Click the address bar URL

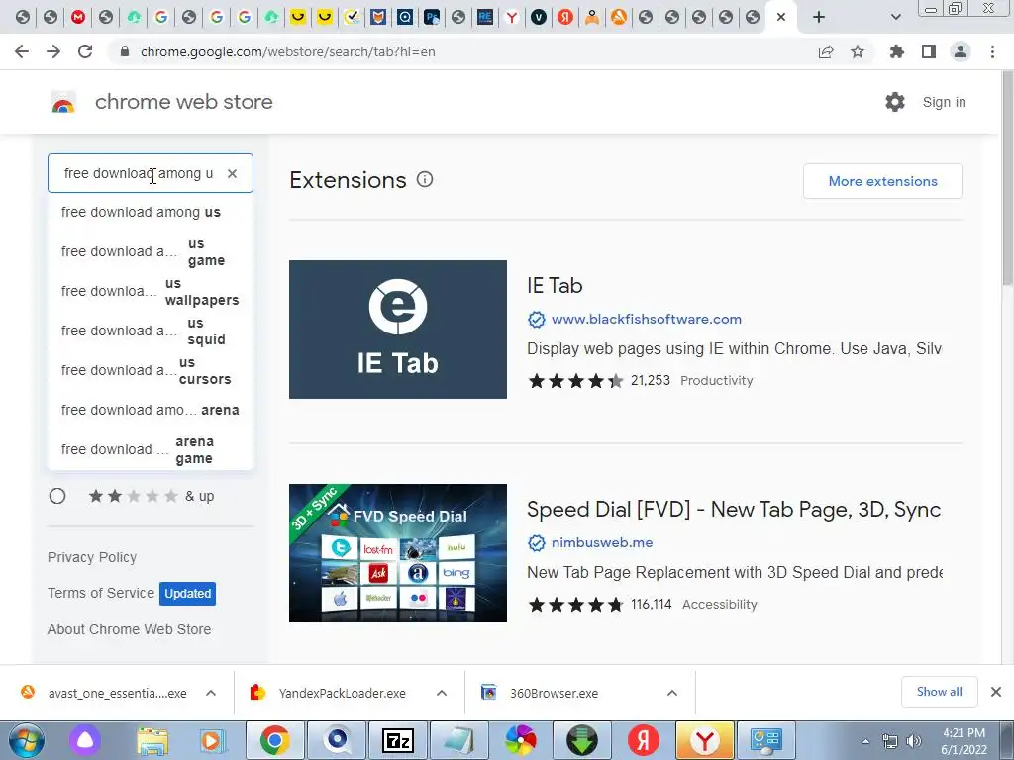coord(288,51)
